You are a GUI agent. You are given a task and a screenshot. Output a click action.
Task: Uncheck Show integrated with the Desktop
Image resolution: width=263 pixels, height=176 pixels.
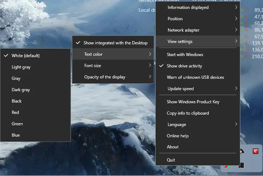(113, 43)
